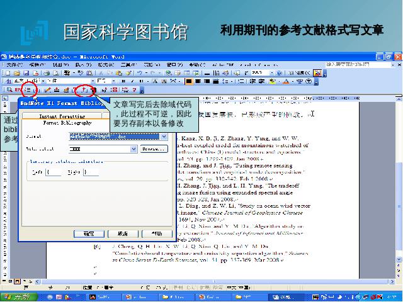Open the Format menu

(x=106, y=65)
